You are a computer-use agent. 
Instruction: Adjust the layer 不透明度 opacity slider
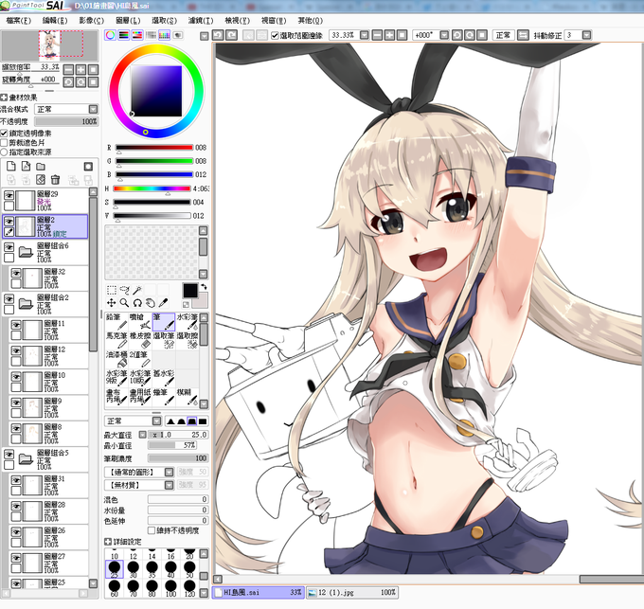(66, 121)
